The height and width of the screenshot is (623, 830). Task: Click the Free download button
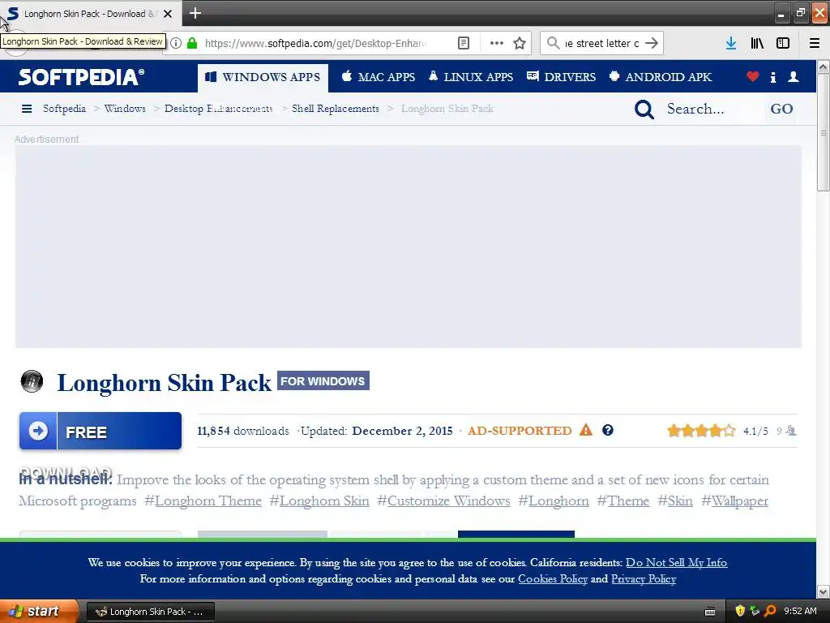tap(101, 432)
